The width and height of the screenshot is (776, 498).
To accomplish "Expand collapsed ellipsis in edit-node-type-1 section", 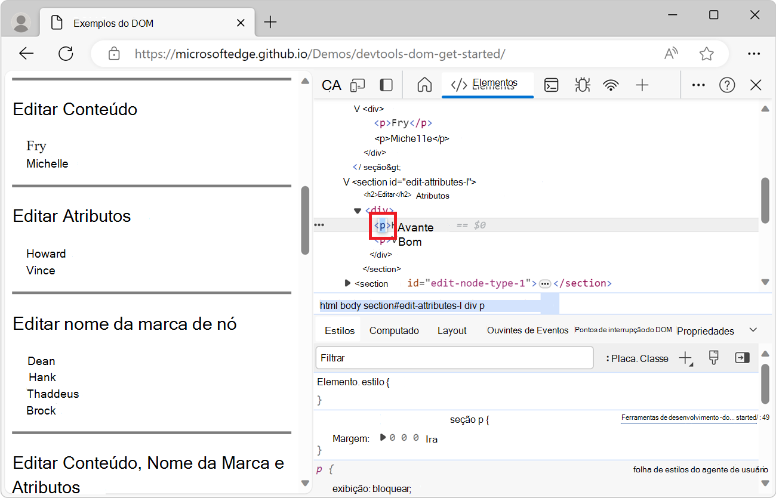I will pyautogui.click(x=545, y=284).
